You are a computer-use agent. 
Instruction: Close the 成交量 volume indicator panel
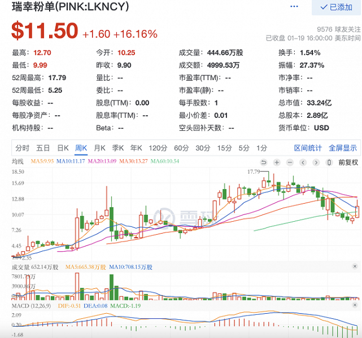355,266
